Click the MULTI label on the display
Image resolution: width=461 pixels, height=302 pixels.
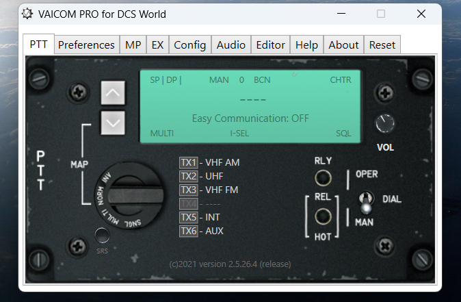[162, 134]
